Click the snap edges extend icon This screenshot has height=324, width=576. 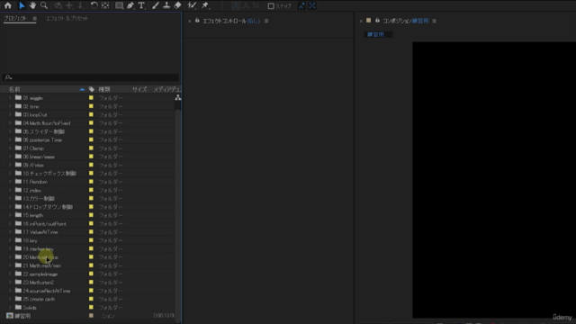pos(301,6)
